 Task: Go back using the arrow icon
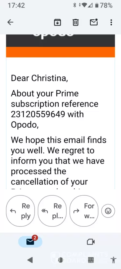click(x=10, y=22)
